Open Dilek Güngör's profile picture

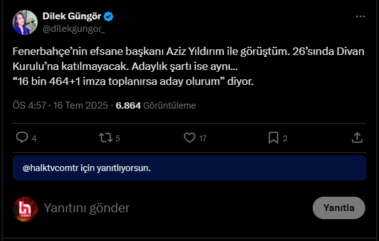pos(25,22)
